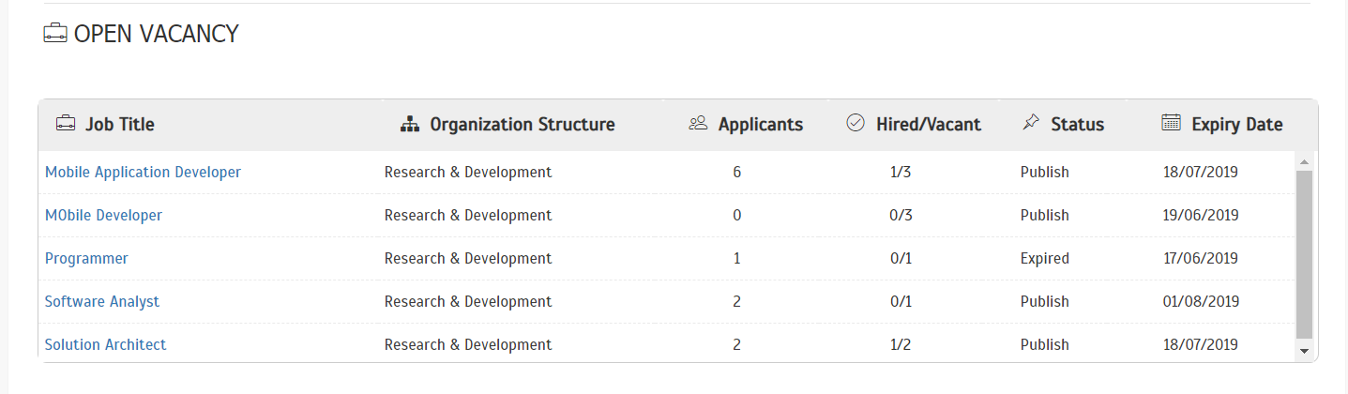This screenshot has height=394, width=1348.
Task: Open the Mobile Application Developer vacancy
Action: pos(143,172)
